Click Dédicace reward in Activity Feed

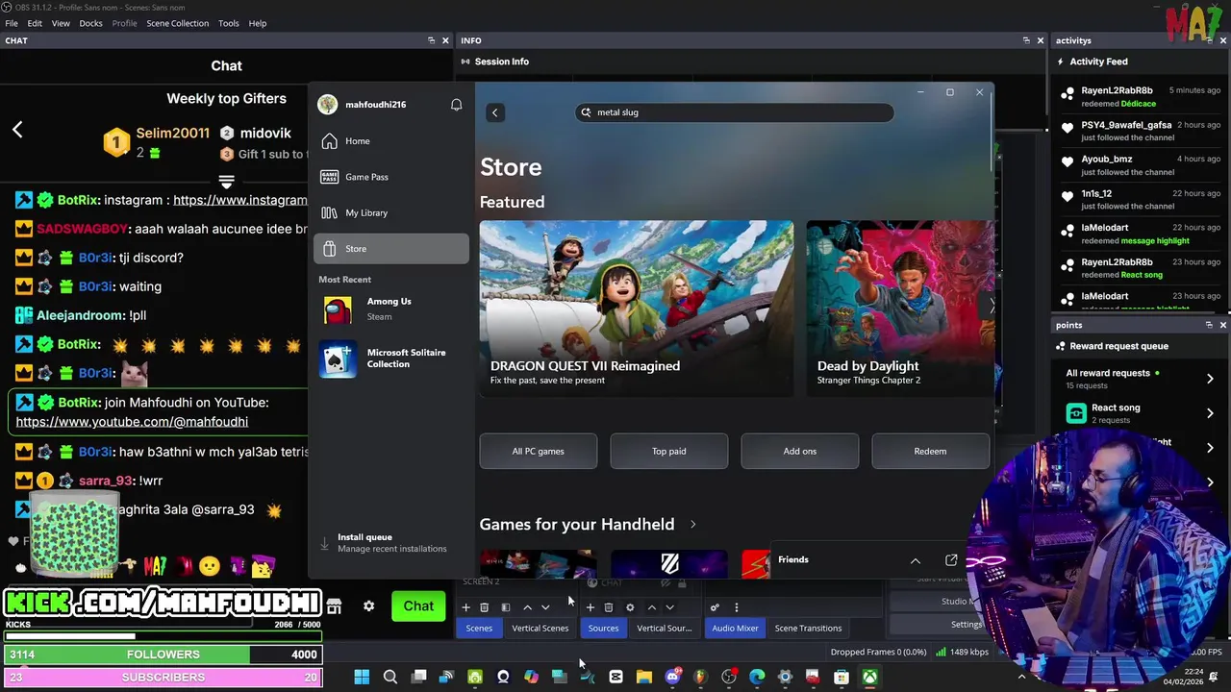point(1138,103)
